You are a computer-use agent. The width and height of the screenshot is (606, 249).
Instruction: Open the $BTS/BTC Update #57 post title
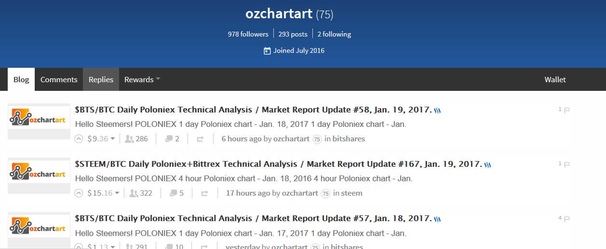coord(253,218)
